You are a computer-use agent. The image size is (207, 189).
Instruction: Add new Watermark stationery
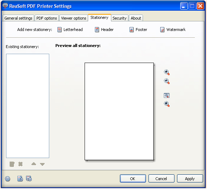point(173,30)
